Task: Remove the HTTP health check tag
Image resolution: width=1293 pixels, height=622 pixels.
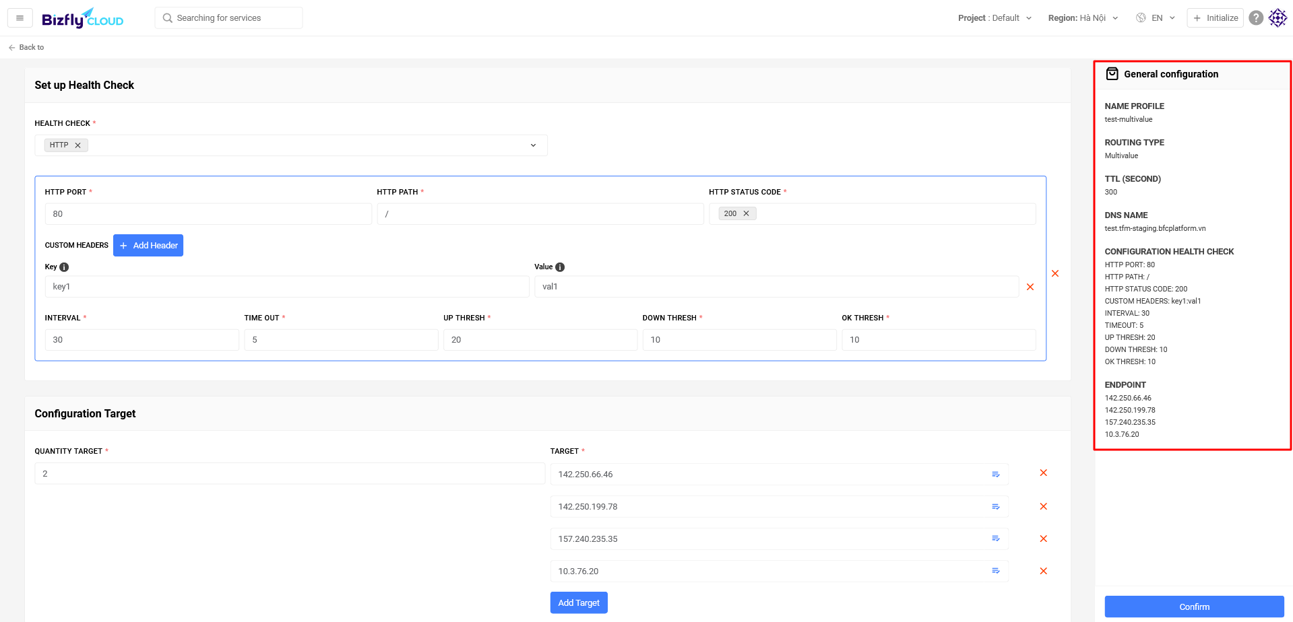Action: 77,145
